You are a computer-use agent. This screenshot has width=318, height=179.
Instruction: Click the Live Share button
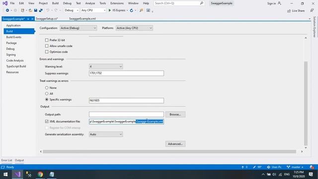tap(296, 11)
